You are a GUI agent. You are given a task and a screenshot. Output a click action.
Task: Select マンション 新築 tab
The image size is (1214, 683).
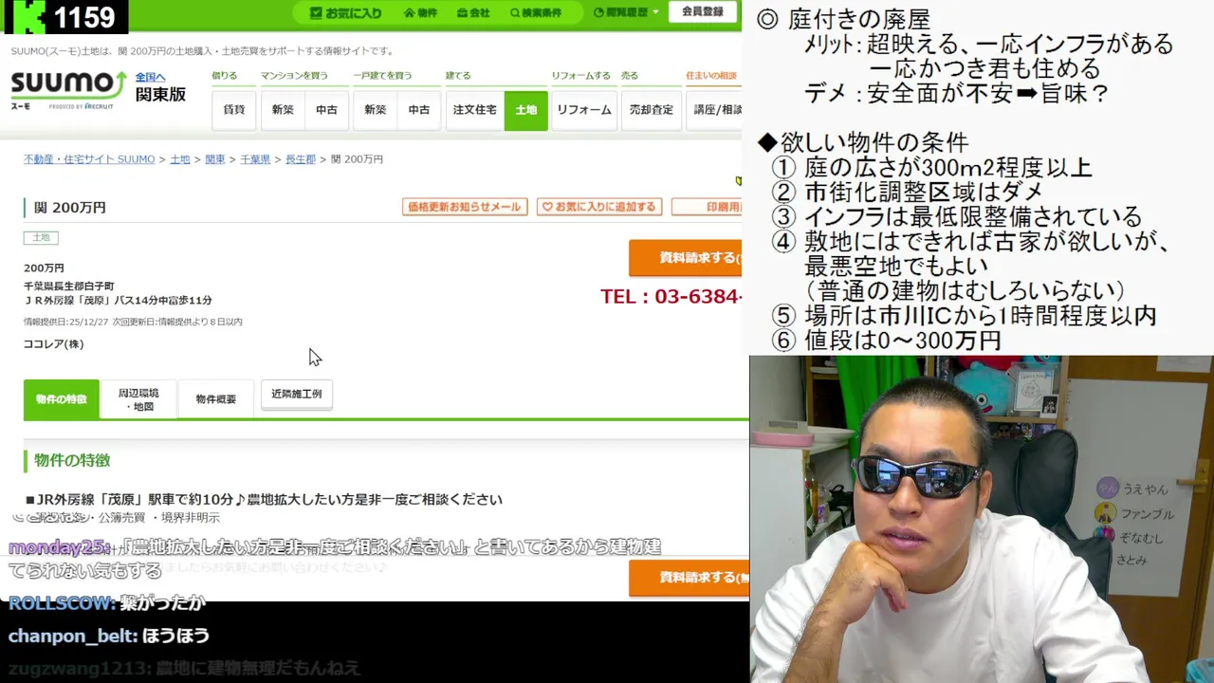pos(283,110)
